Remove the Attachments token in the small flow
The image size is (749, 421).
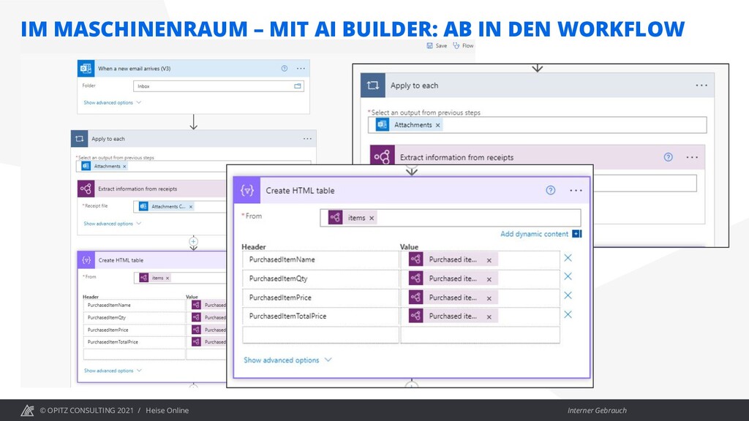tap(124, 167)
